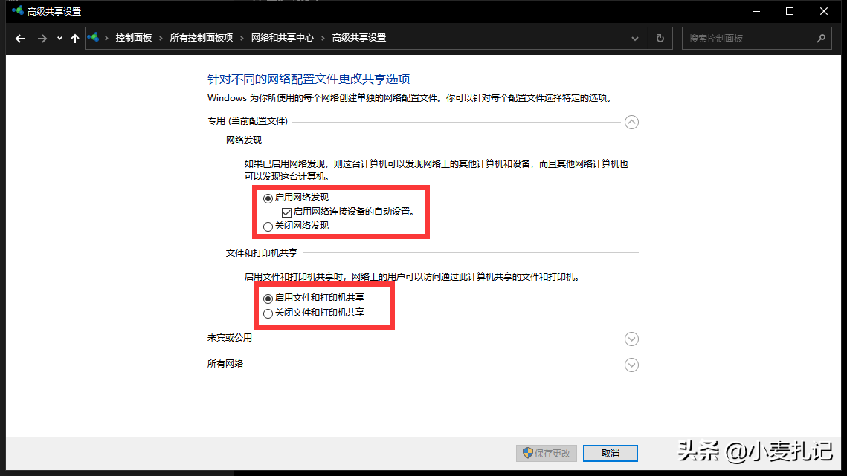The image size is (847, 476).
Task: Click the search magnifier icon
Action: [821, 39]
